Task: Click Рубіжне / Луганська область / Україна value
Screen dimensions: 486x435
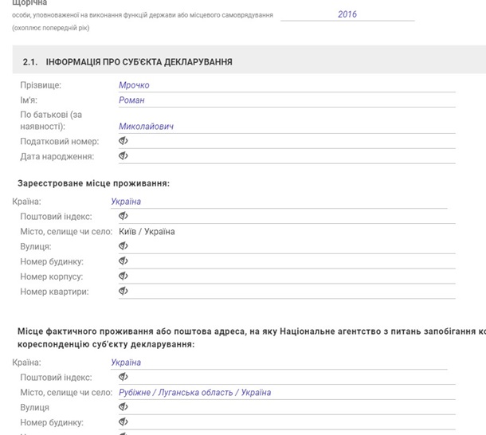Action: point(194,393)
